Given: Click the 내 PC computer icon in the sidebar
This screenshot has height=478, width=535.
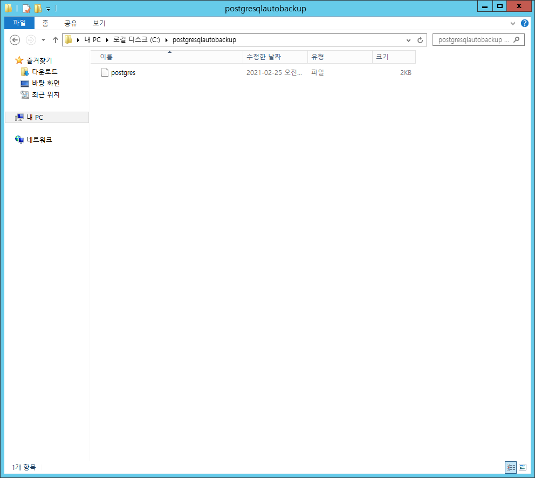Looking at the screenshot, I should [19, 117].
